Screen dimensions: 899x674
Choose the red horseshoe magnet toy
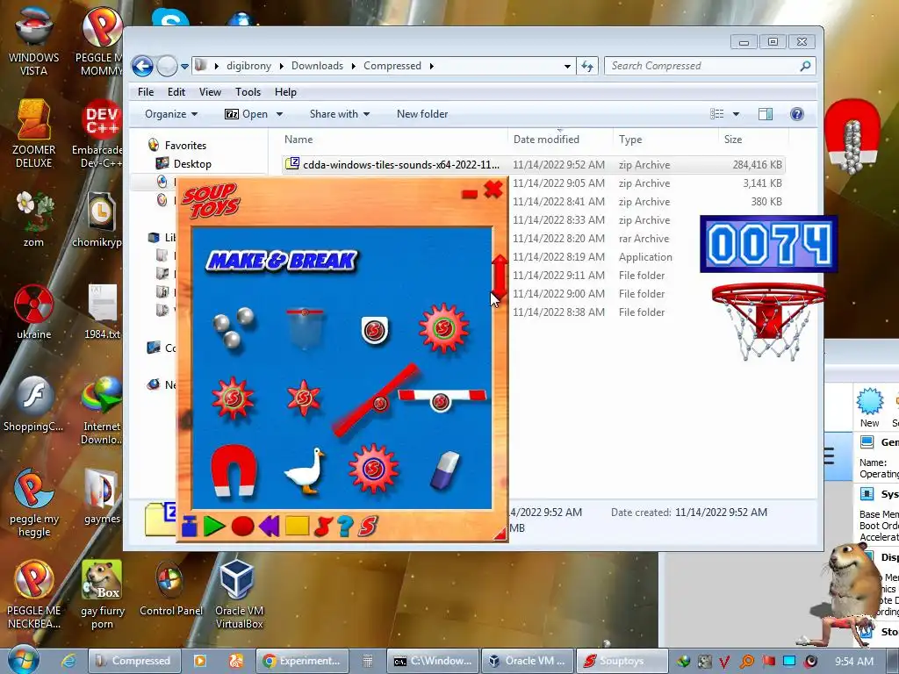pos(234,470)
